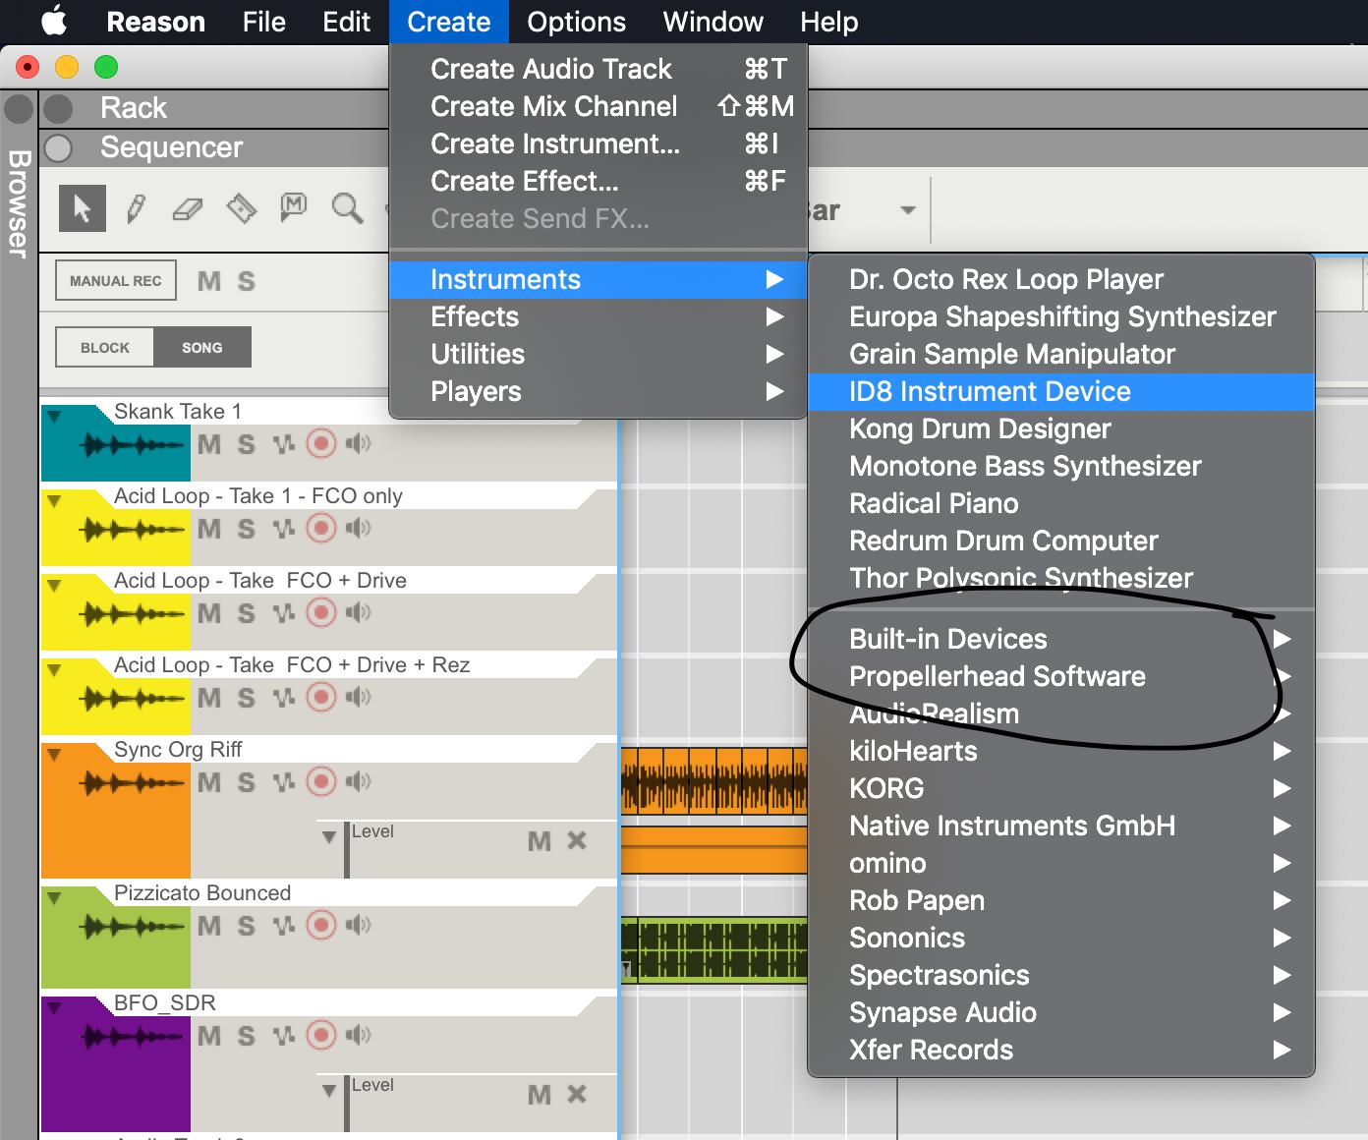Select Thor Polysonic Synthesizer

click(1061, 578)
